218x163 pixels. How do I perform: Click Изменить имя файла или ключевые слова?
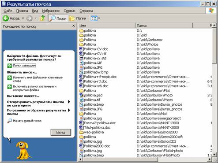click(x=38, y=79)
